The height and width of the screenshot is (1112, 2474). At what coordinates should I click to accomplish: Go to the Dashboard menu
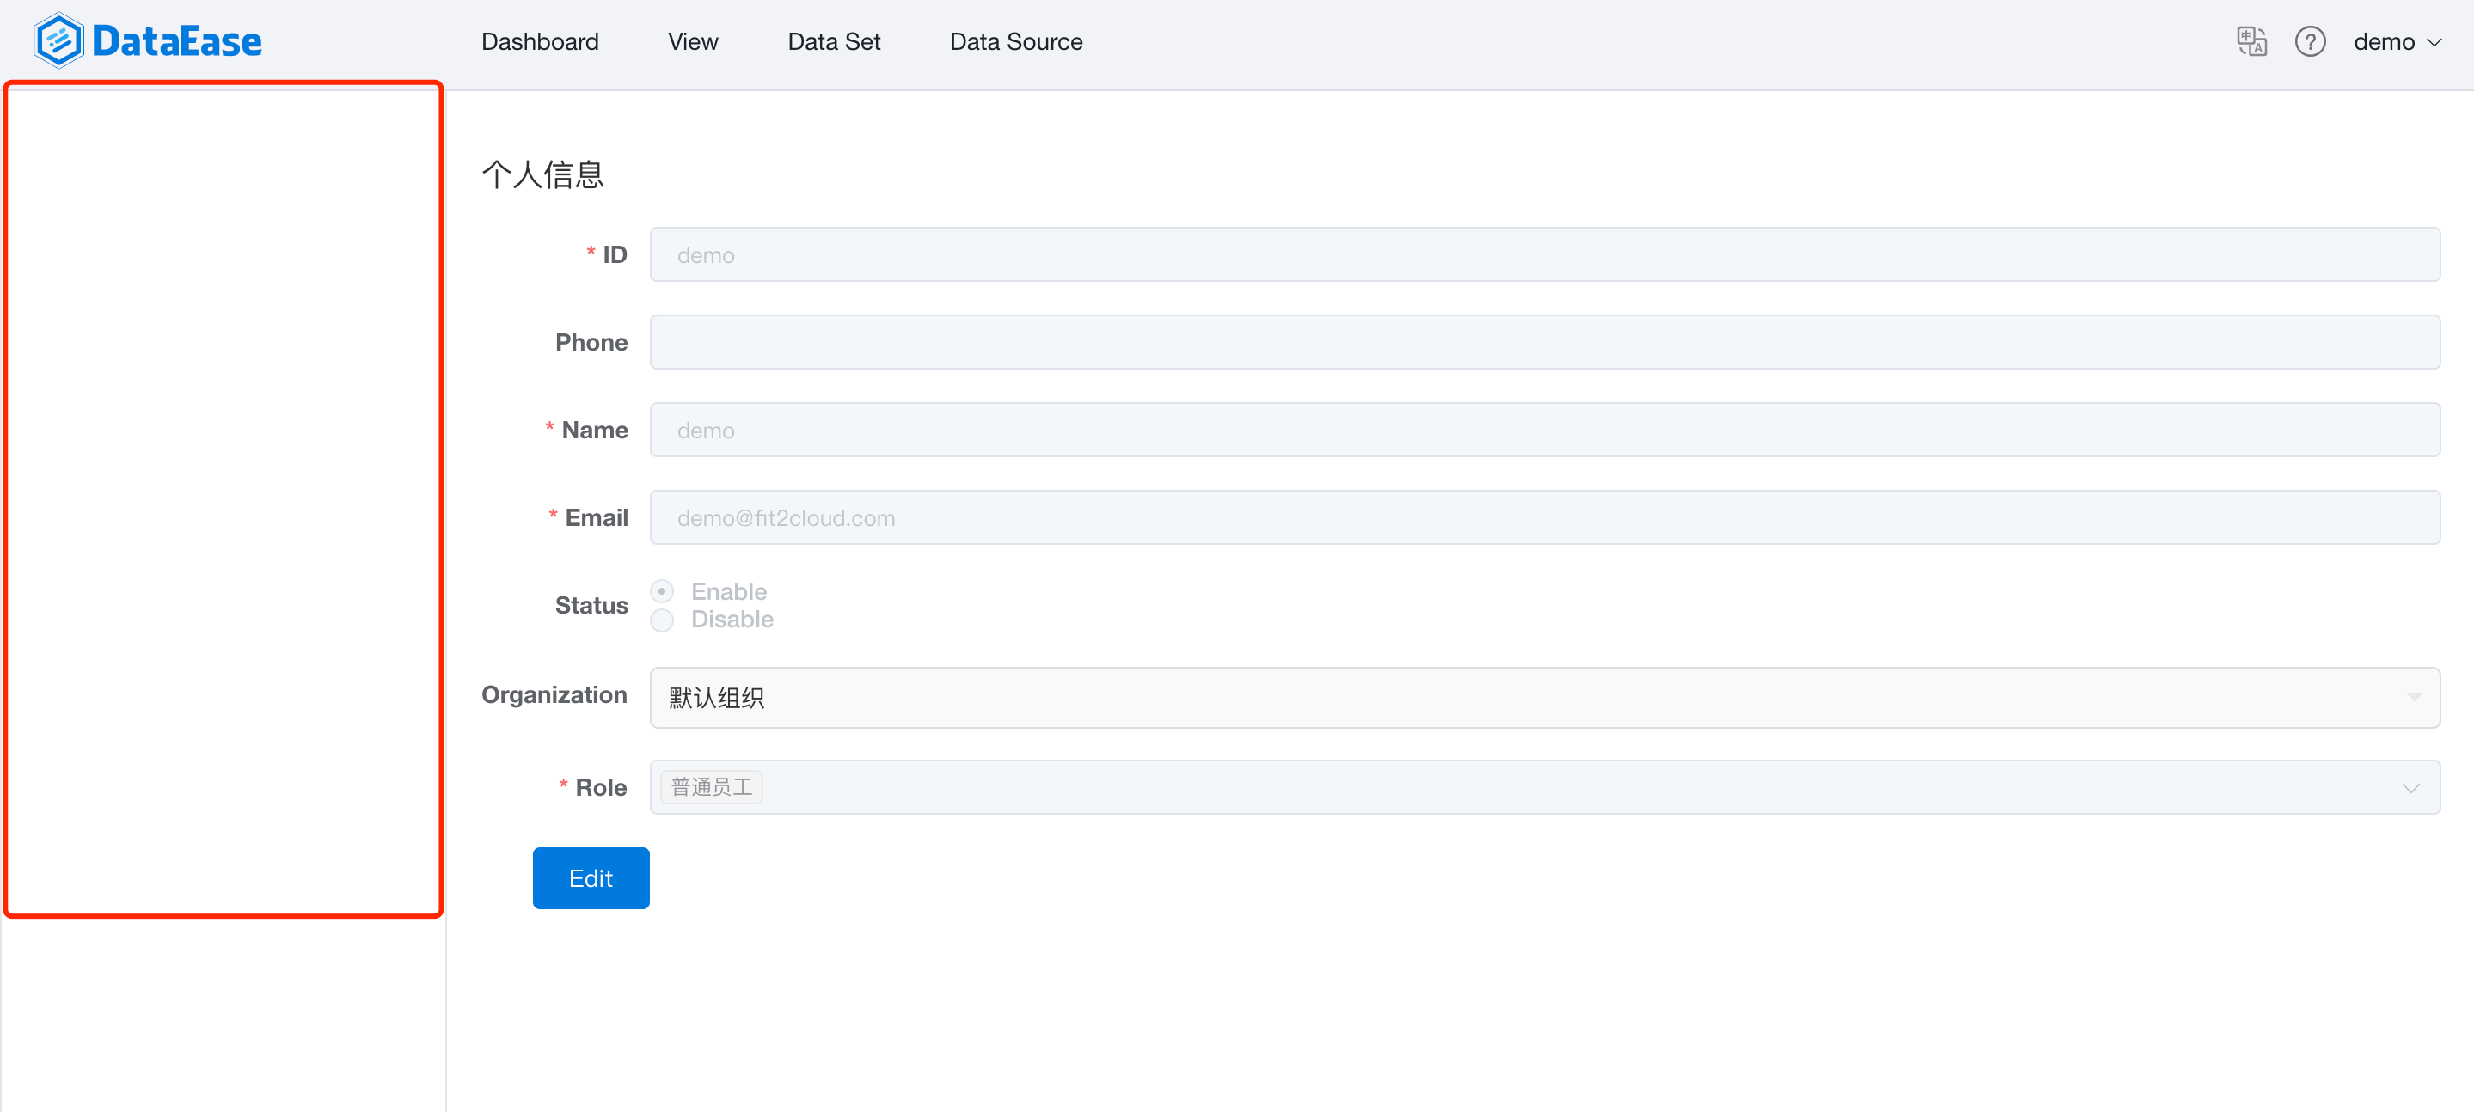click(x=540, y=41)
